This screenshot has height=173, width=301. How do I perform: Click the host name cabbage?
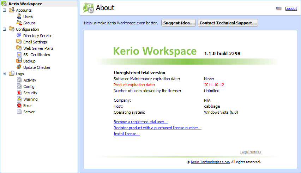click(x=212, y=106)
